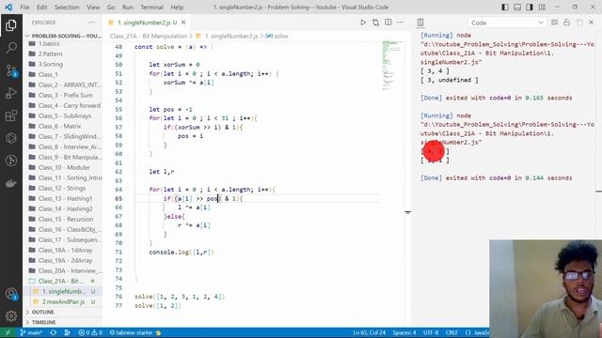This screenshot has height=338, width=602.
Task: Open the Accounts icon in activity bar
Action: click(11, 294)
